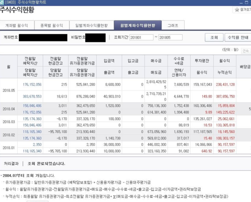Screen dimensions: 251x202
Task: Click the return rate 149.80
Action: pos(207,97)
